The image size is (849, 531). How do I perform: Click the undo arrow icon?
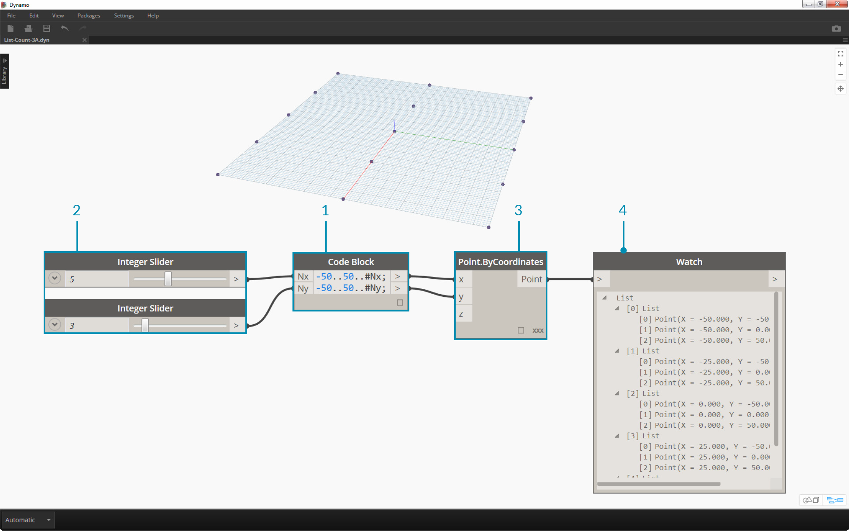tap(66, 29)
